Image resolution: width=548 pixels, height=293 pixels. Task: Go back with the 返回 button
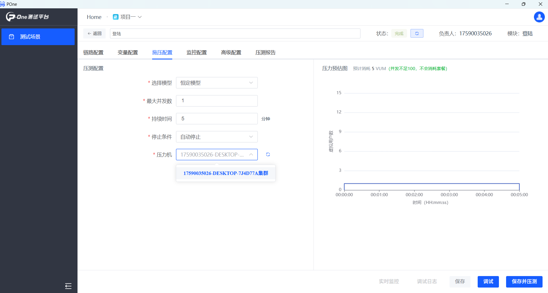[94, 34]
